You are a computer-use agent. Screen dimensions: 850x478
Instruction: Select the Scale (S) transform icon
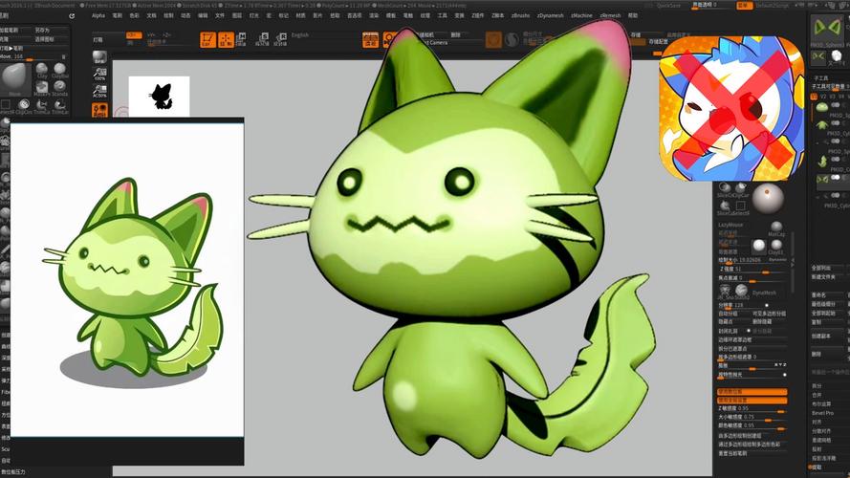[262, 39]
